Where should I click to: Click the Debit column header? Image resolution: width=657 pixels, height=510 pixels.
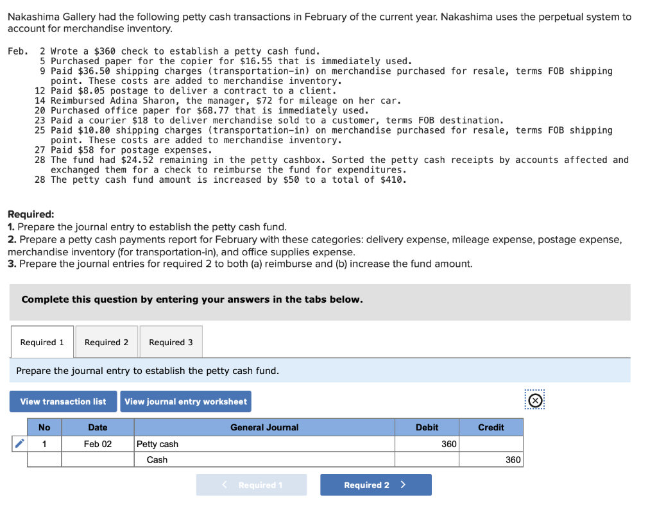tap(427, 427)
